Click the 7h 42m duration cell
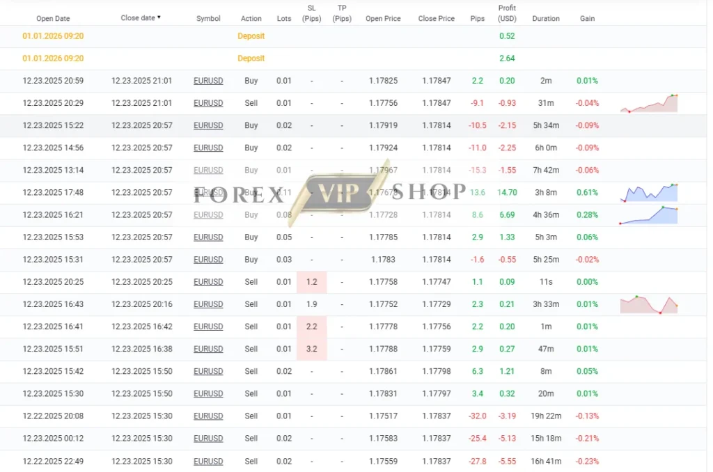The width and height of the screenshot is (713, 472). 546,170
